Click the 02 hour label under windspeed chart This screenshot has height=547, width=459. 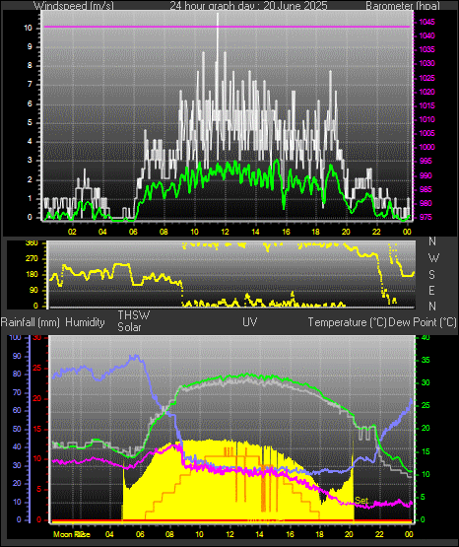point(72,232)
